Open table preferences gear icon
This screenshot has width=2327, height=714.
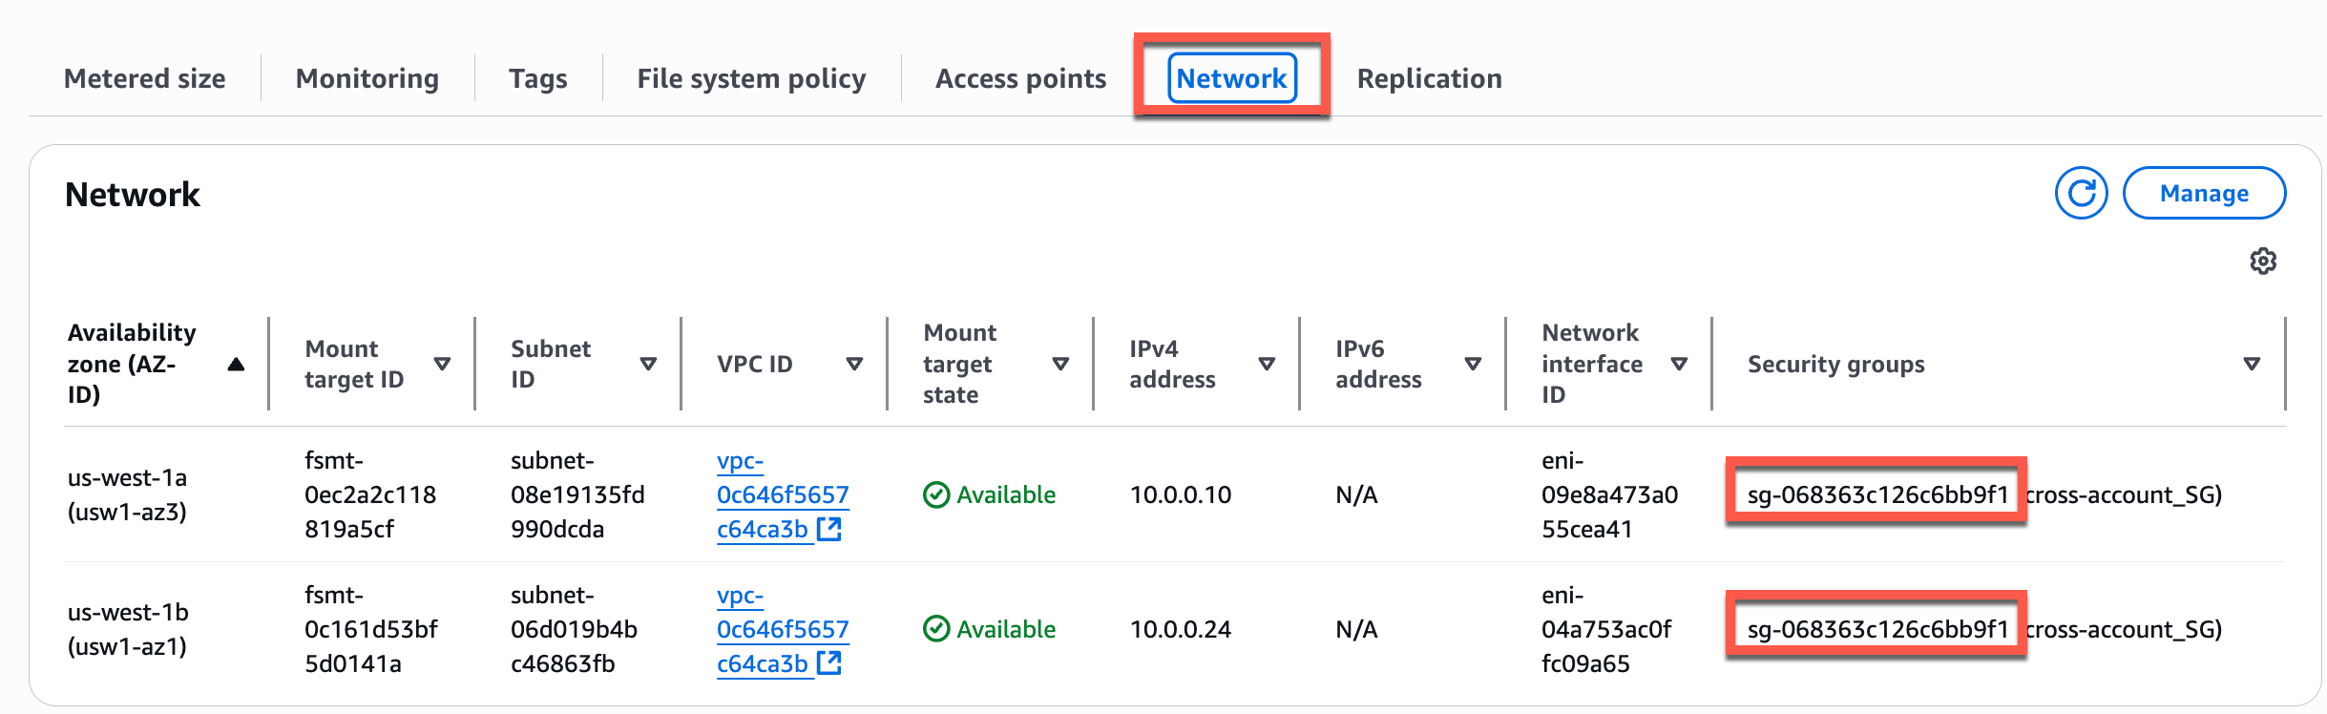[x=2263, y=261]
